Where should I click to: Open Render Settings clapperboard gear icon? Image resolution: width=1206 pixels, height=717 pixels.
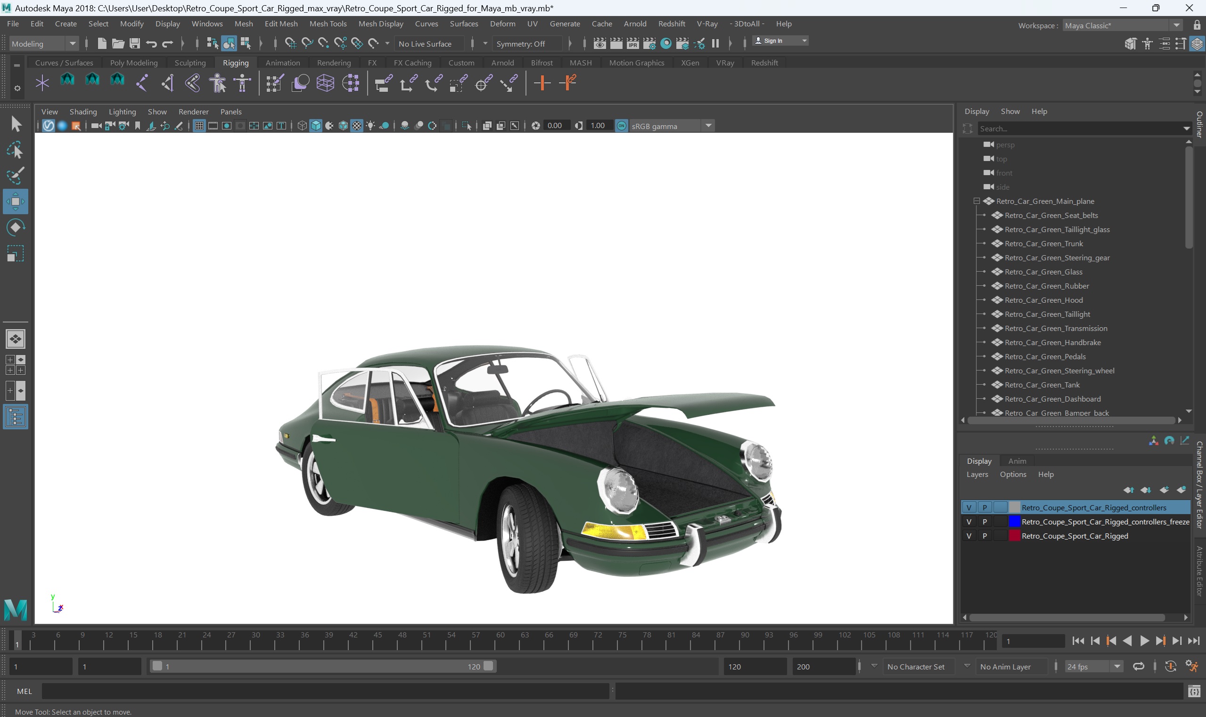click(649, 43)
